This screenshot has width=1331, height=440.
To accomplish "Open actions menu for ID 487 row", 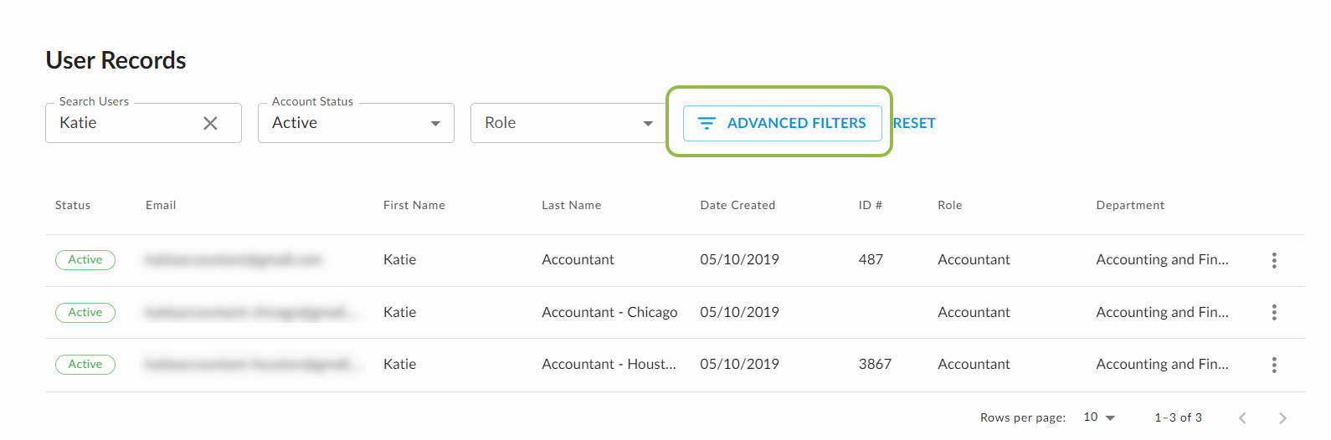I will (x=1274, y=260).
